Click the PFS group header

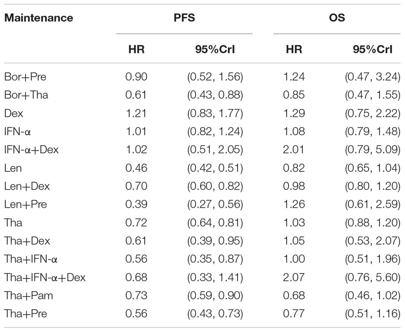[x=184, y=18]
